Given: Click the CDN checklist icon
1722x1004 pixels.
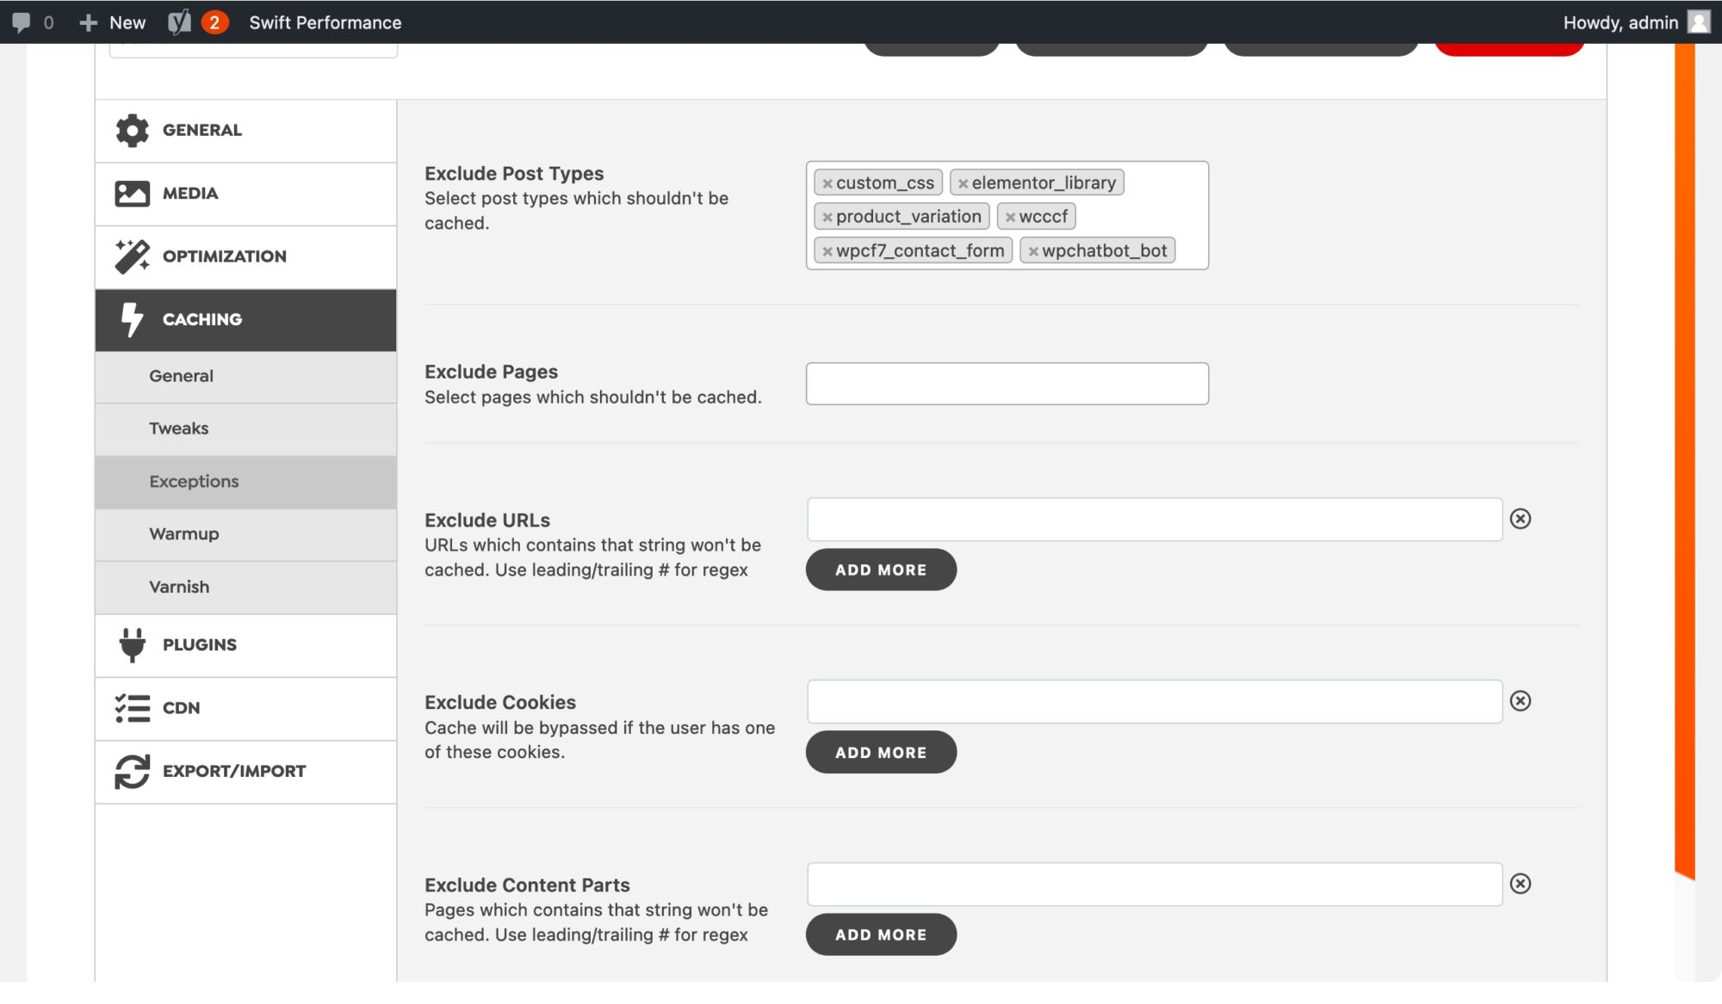Looking at the screenshot, I should [132, 708].
